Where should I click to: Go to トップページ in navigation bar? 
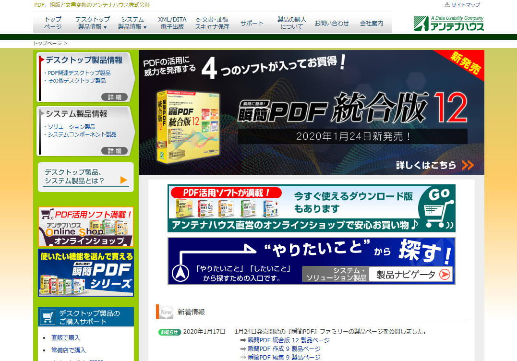click(x=53, y=23)
